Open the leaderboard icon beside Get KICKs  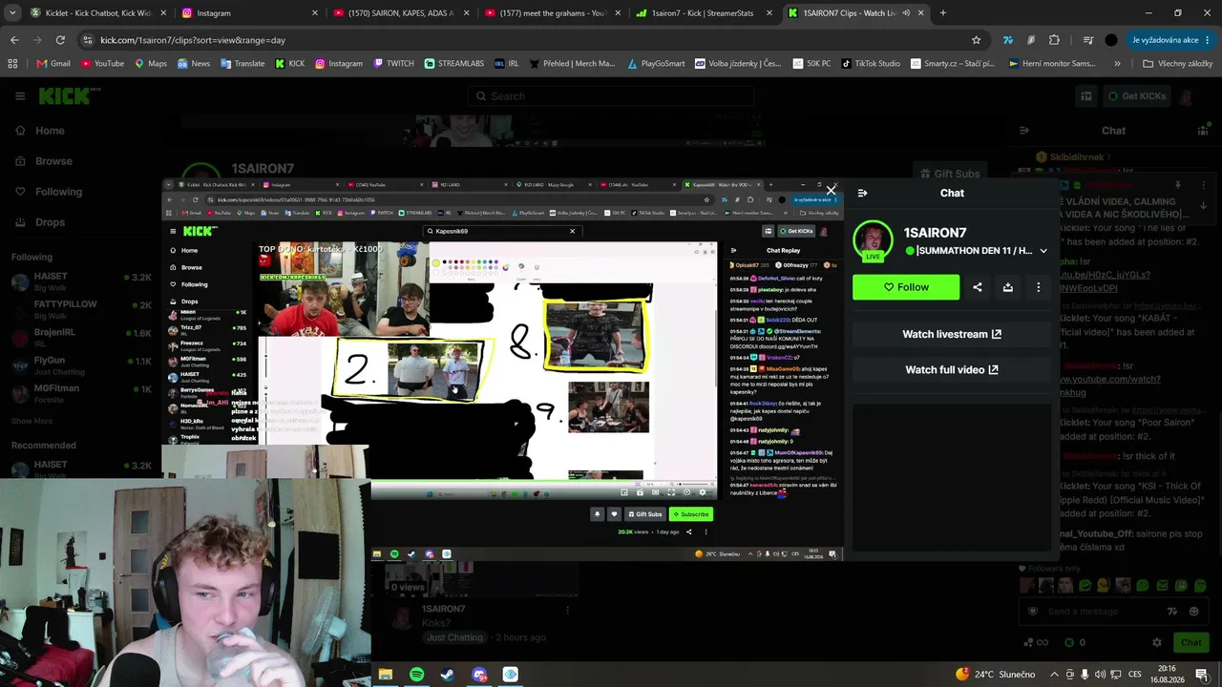pos(1086,96)
